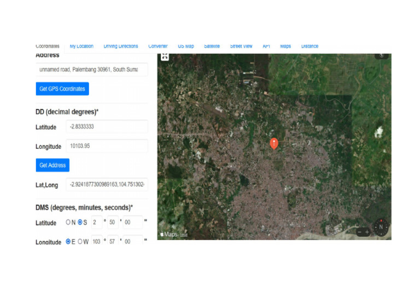Screen dimensions: 420x297
Task: Click the Get GPS Coordinates button
Action: [x=62, y=89]
